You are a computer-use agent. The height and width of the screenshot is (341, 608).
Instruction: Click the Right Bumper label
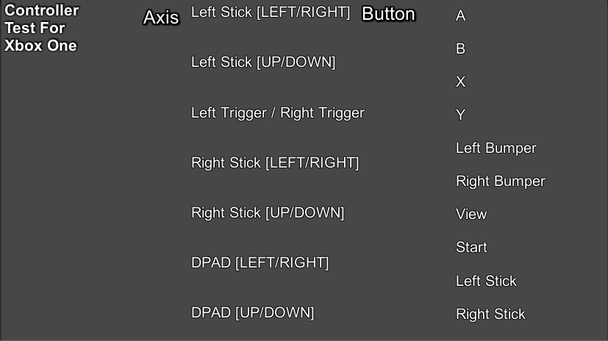(500, 182)
